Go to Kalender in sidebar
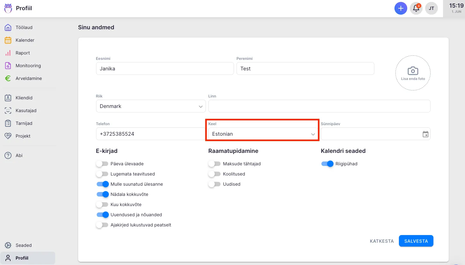The width and height of the screenshot is (465, 265). point(25,40)
